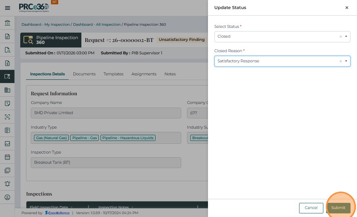Open the help question sidebar icon
Screen dimensions: 357x217
(7, 171)
